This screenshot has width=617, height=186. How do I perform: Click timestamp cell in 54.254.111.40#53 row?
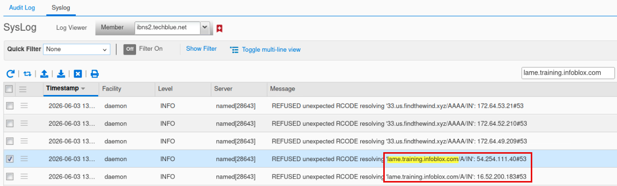click(x=72, y=159)
